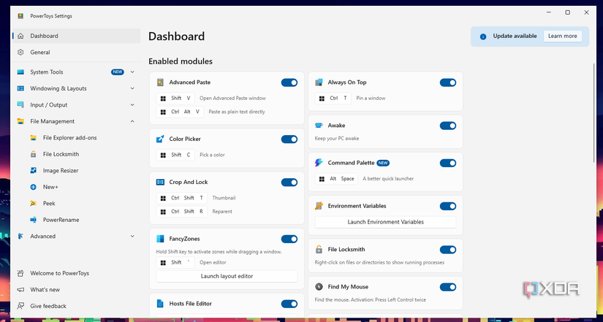Open the Peek label in sidebar
The width and height of the screenshot is (603, 322).
point(49,203)
